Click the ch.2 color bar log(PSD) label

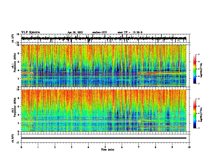tap(201, 115)
